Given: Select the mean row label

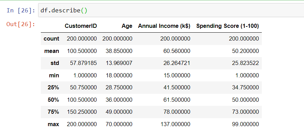Looking at the screenshot, I should click(x=51, y=51).
